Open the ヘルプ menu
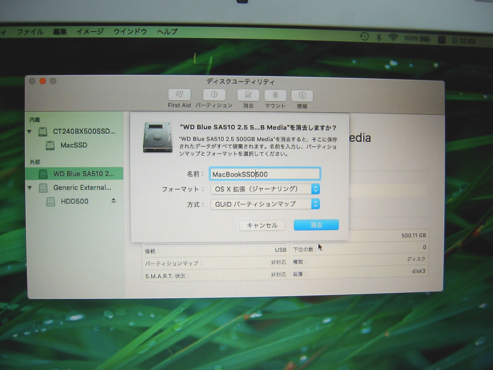Image resolution: width=493 pixels, height=370 pixels. (167, 32)
